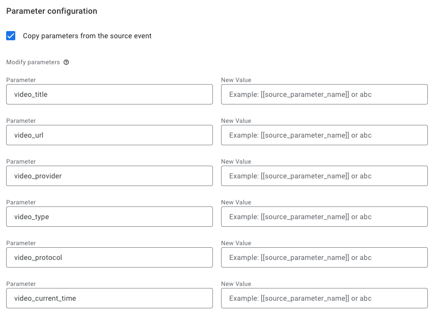Click the New Value field for video_url

coord(324,135)
